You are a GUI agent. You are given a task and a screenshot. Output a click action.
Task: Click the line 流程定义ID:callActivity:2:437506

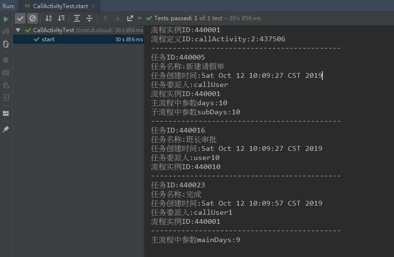pyautogui.click(x=218, y=39)
